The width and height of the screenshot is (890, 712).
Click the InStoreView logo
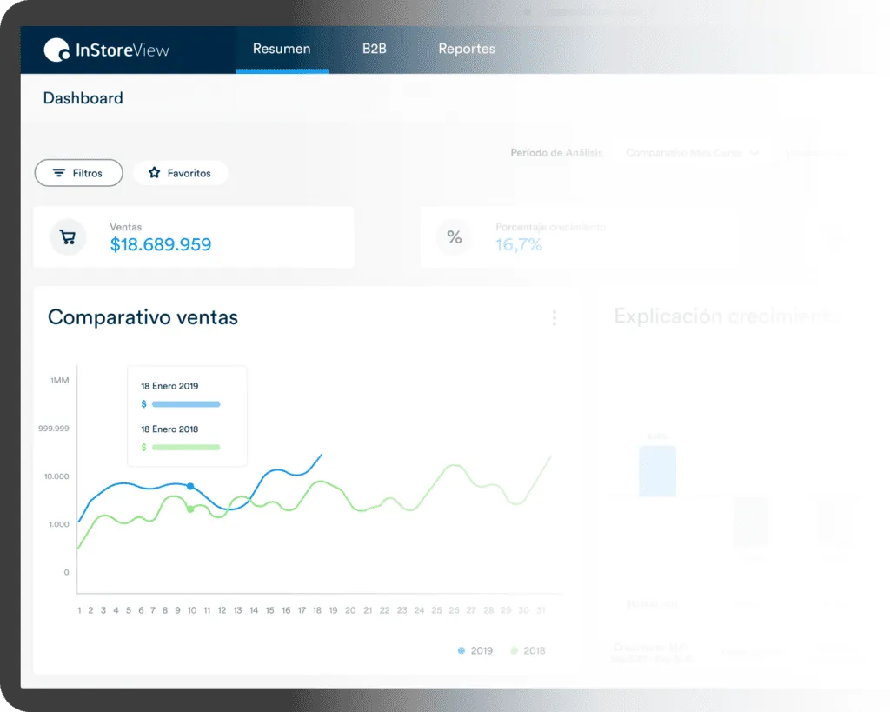coord(106,50)
